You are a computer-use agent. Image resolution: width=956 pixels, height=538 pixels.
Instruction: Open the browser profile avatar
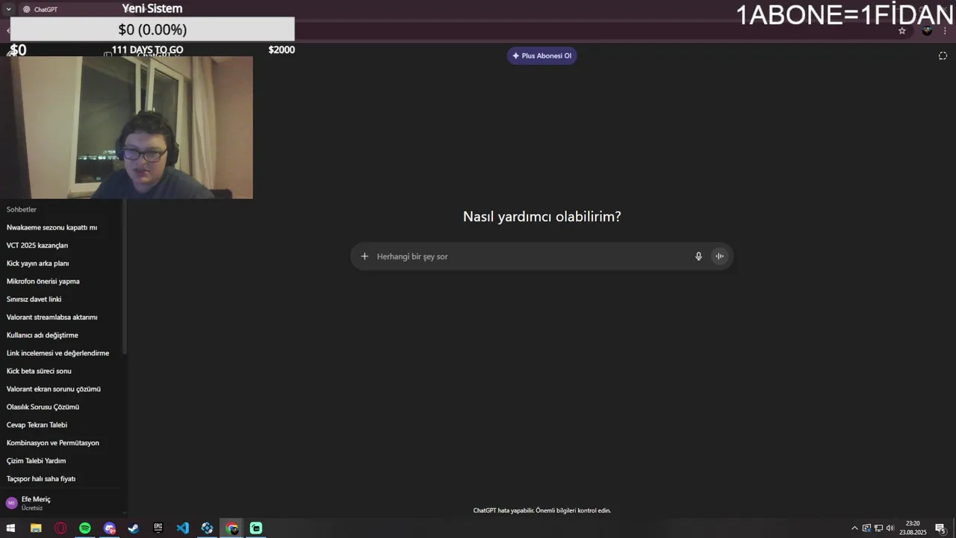(927, 31)
